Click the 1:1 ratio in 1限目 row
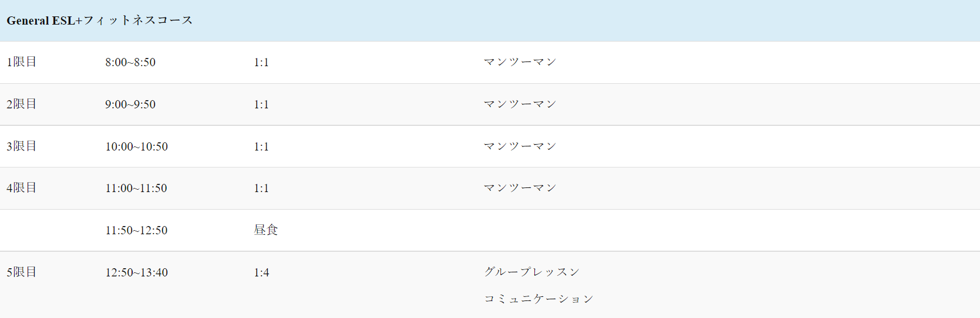Viewport: 980px width, 318px height. click(261, 62)
